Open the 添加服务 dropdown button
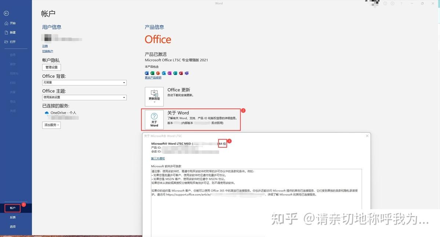Image resolution: width=440 pixels, height=237 pixels. point(51,125)
